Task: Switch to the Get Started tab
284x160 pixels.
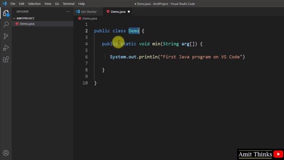Action: coord(88,12)
